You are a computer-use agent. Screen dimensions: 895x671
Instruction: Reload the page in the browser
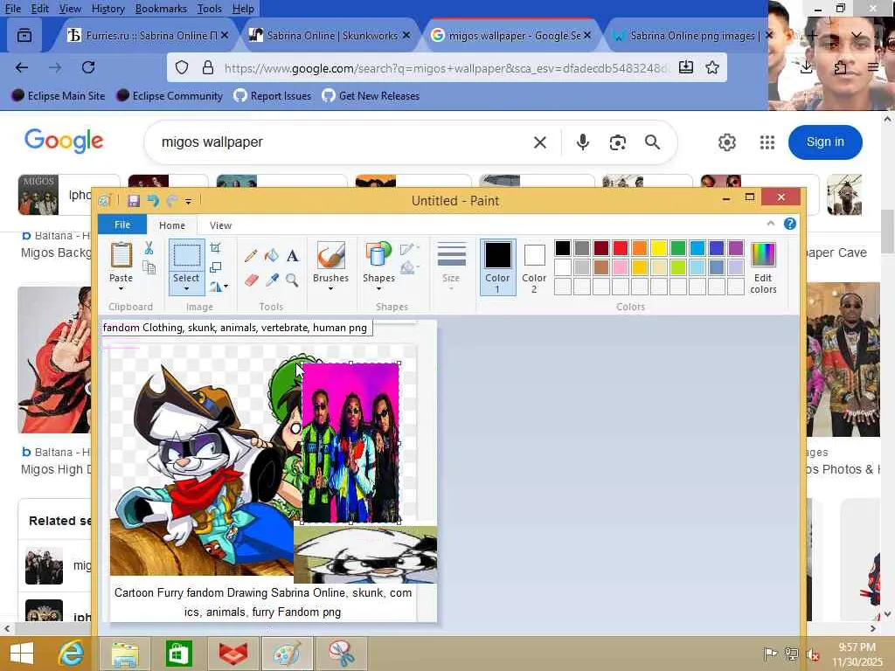tap(88, 68)
